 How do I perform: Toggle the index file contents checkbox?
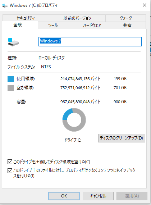[10, 170]
